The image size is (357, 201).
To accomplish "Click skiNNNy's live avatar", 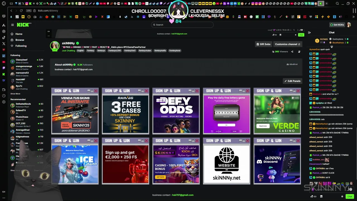I will click(55, 46).
